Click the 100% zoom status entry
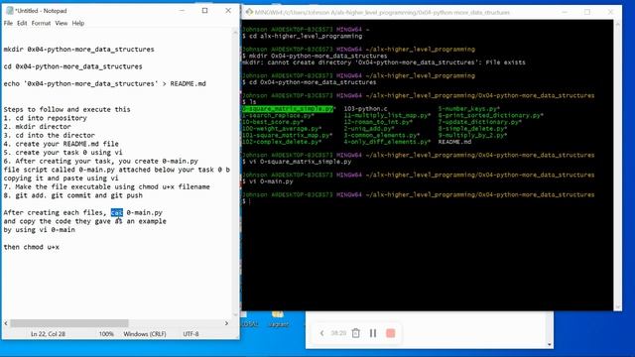This screenshot has width=635, height=357. click(106, 334)
